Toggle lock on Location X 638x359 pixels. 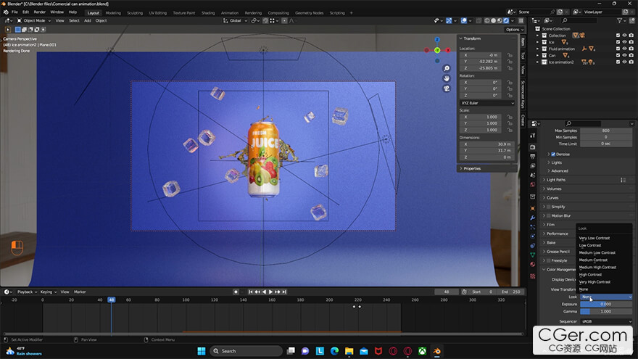(x=510, y=55)
